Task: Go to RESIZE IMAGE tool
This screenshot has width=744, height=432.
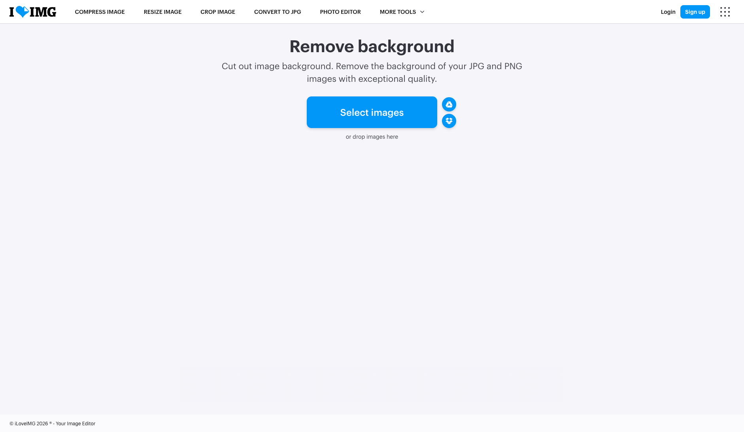Action: (162, 12)
